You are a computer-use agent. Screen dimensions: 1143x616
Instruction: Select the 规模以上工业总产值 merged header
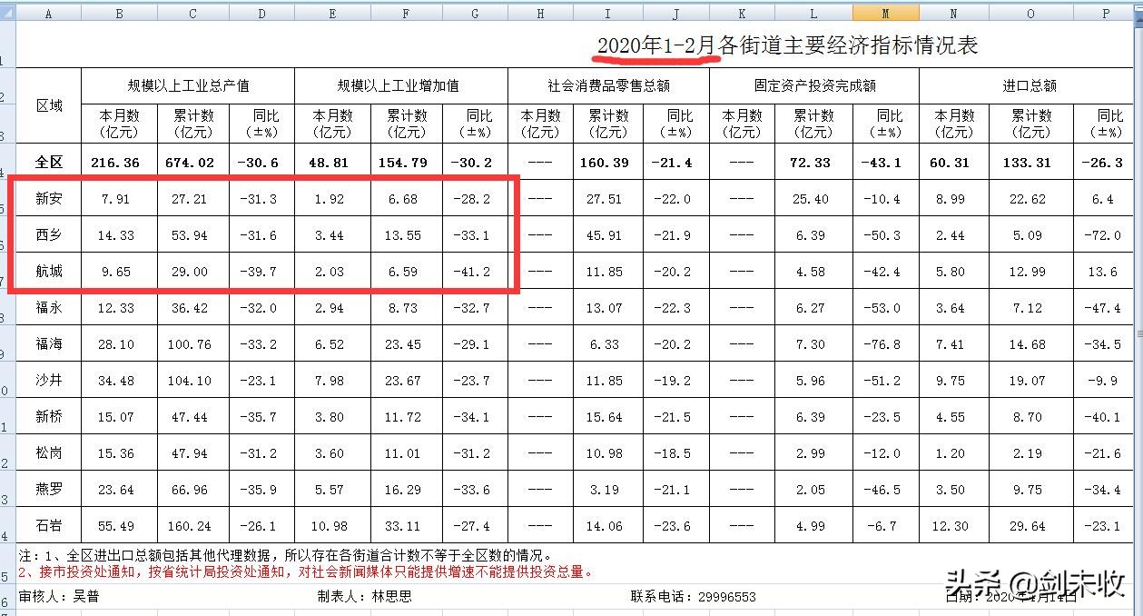(189, 85)
